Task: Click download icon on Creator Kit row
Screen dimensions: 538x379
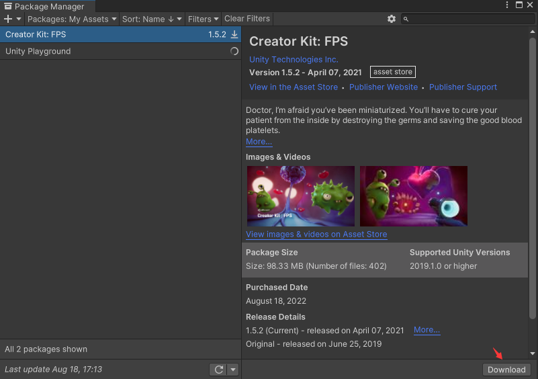Action: click(234, 34)
